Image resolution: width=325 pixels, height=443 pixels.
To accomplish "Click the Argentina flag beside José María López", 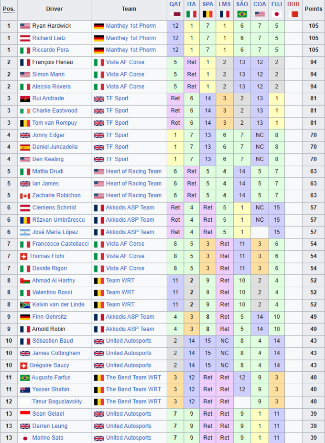I will pyautogui.click(x=25, y=232).
